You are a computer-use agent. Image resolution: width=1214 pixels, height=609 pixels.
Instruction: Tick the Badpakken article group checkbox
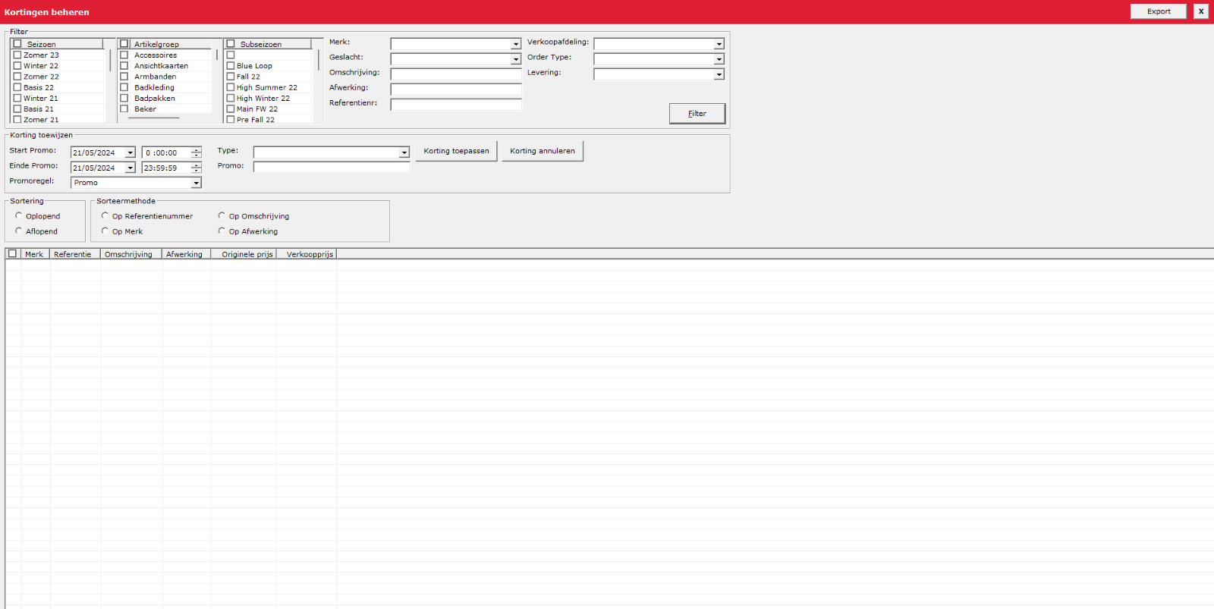[124, 98]
